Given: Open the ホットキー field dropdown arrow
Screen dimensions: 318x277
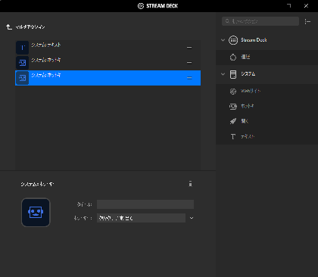Looking at the screenshot, I should click(x=192, y=218).
